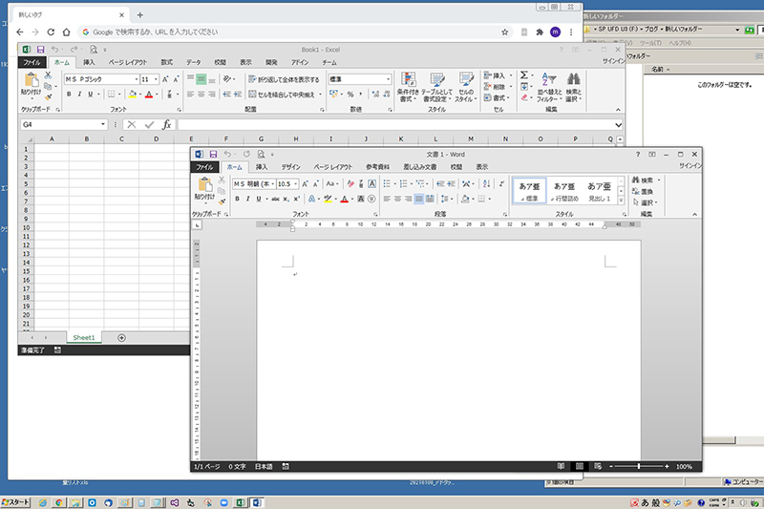This screenshot has width=764, height=509.
Task: Click the Chrome address bar
Action: pyautogui.click(x=295, y=32)
